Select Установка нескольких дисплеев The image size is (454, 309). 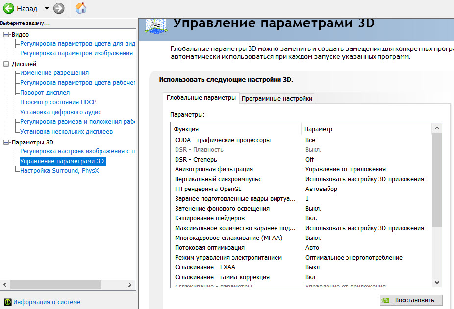click(66, 132)
